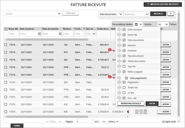Enable the ID SDI column checkbox
This screenshot has width=185, height=128.
[x=124, y=93]
